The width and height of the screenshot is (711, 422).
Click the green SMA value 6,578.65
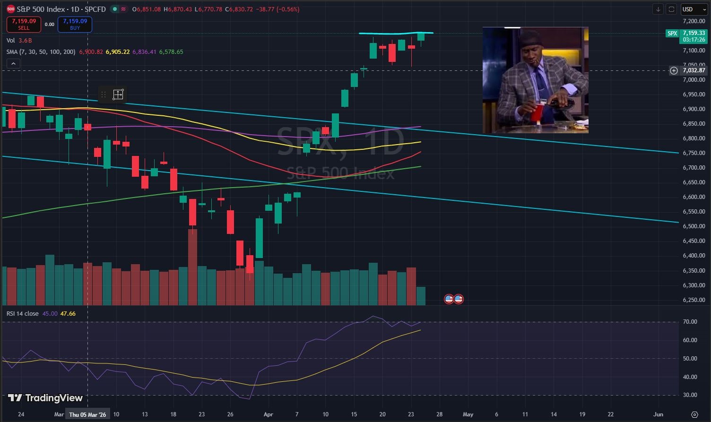pyautogui.click(x=171, y=52)
